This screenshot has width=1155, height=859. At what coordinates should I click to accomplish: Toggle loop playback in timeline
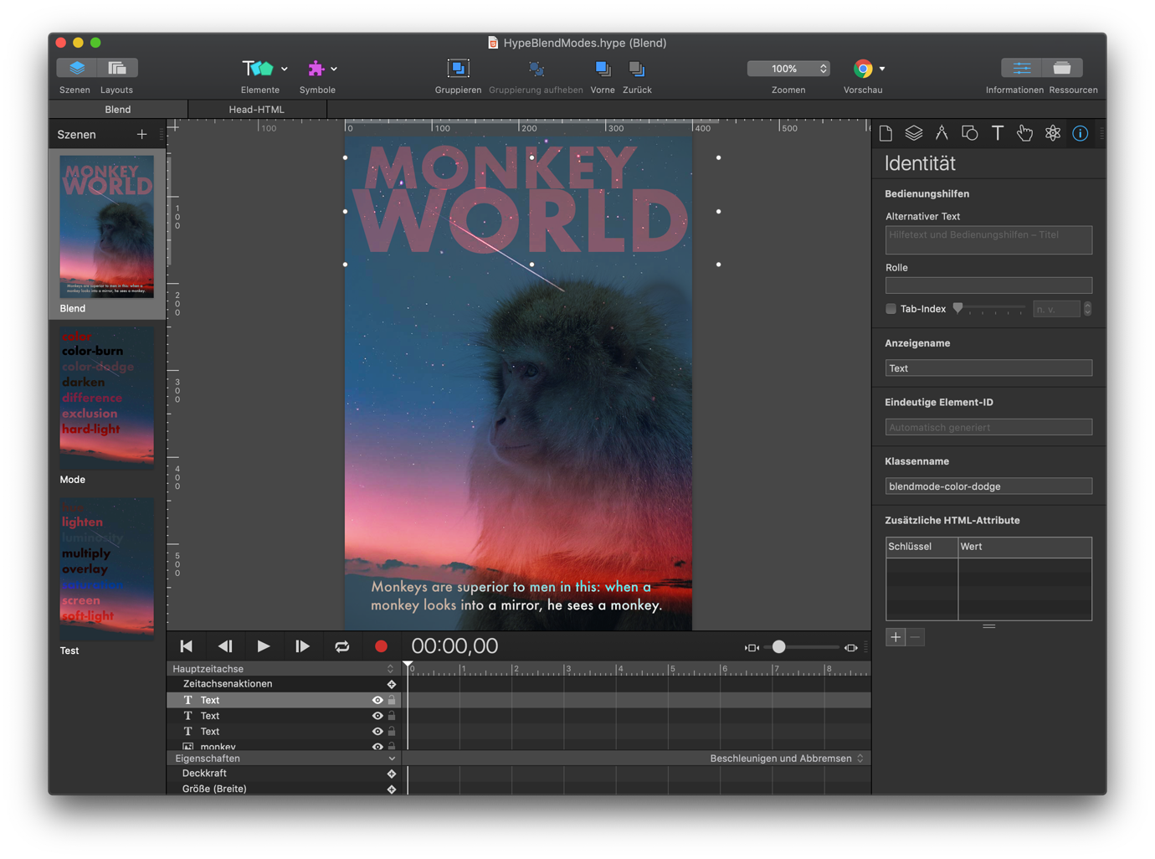click(x=341, y=646)
